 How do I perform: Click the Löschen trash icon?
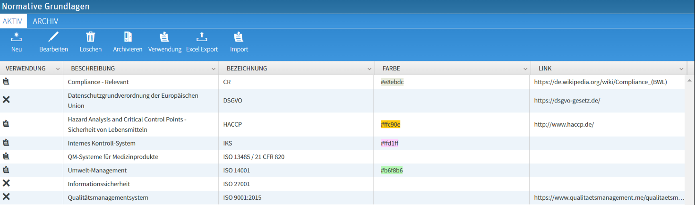(x=90, y=37)
